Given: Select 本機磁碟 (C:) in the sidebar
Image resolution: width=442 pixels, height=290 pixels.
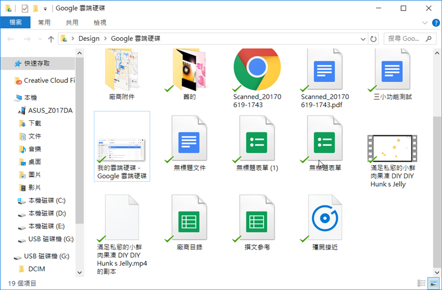Looking at the screenshot, I should 42,201.
